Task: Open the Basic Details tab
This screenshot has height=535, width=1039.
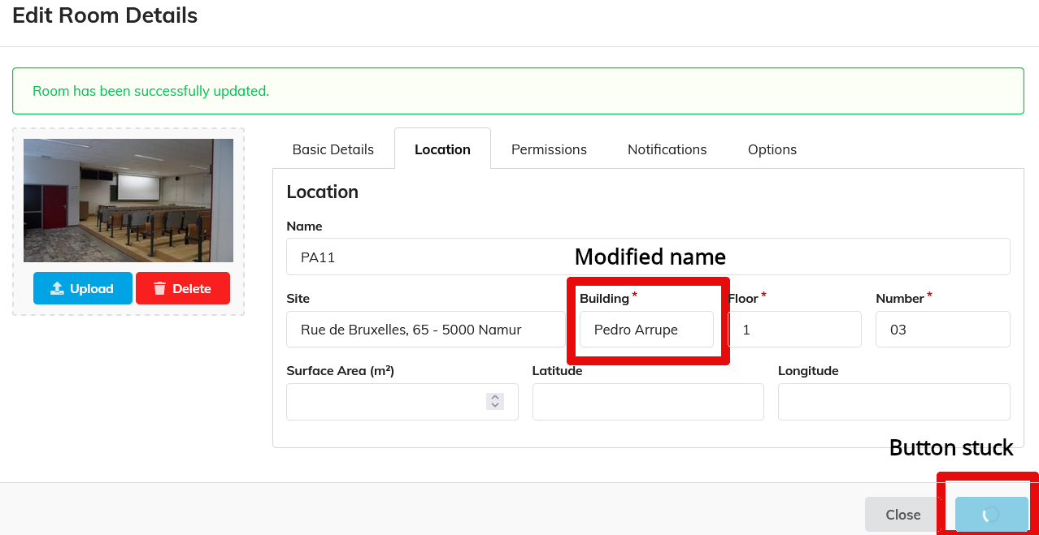Action: tap(333, 149)
